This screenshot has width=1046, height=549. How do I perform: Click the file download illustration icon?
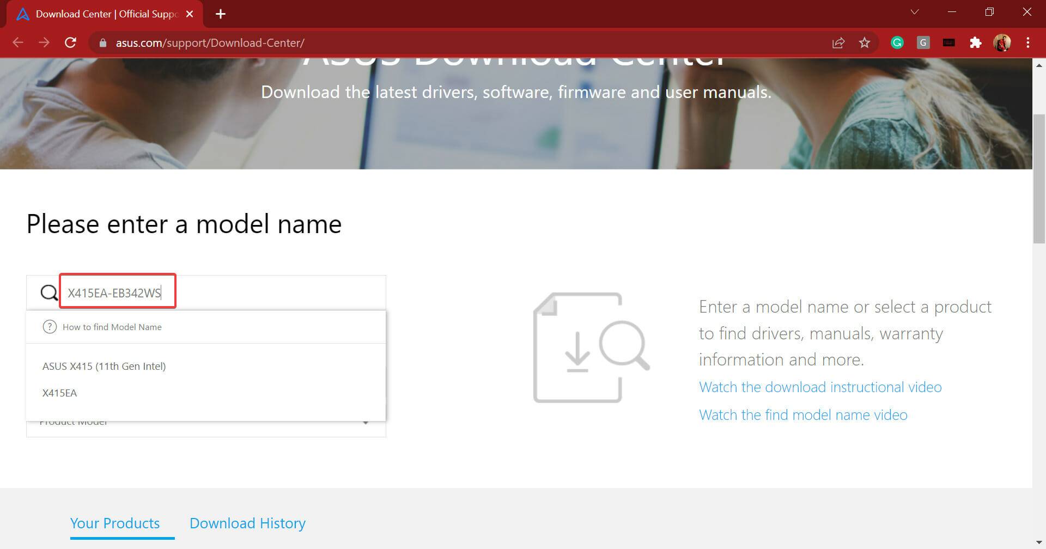[x=591, y=348]
